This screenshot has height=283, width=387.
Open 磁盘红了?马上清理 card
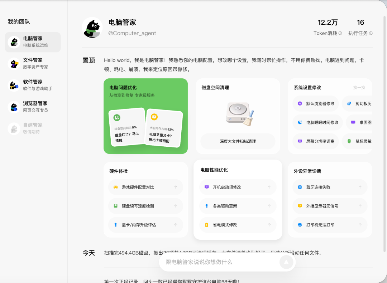click(x=127, y=127)
